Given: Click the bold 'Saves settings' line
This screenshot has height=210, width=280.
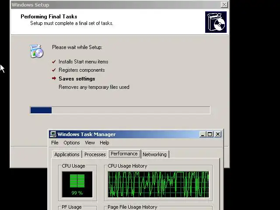Looking at the screenshot, I should pyautogui.click(x=77, y=79).
